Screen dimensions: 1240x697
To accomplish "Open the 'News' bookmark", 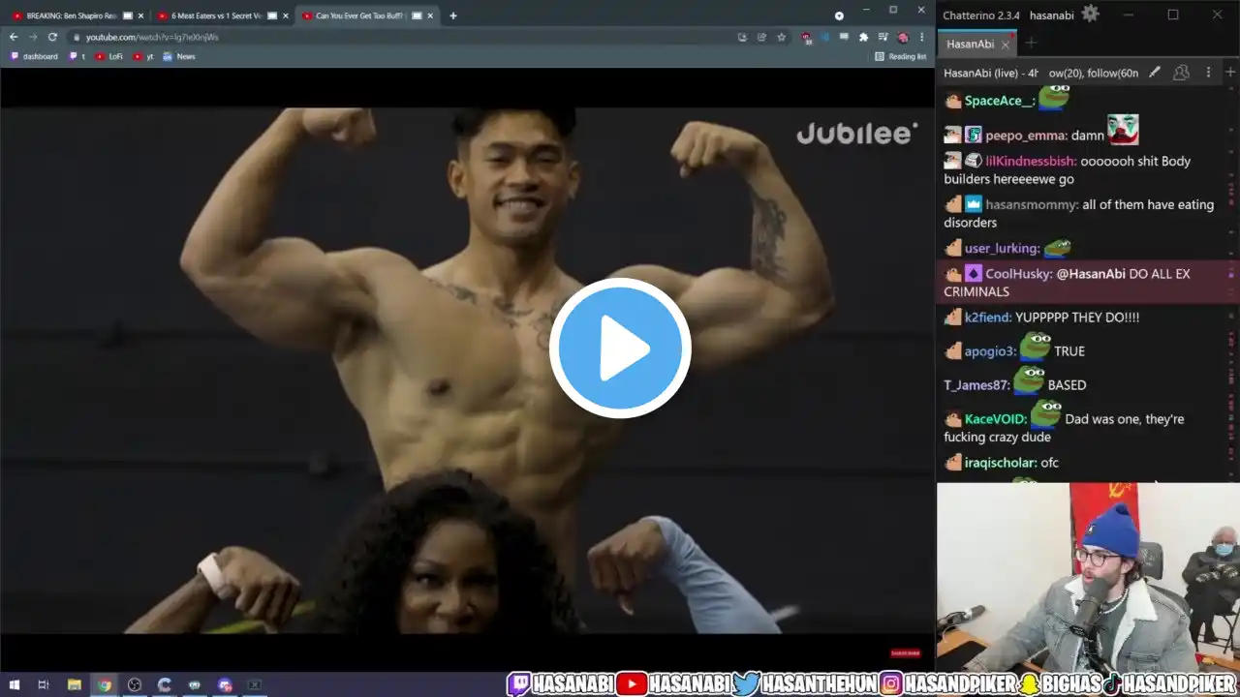I will 179,56.
